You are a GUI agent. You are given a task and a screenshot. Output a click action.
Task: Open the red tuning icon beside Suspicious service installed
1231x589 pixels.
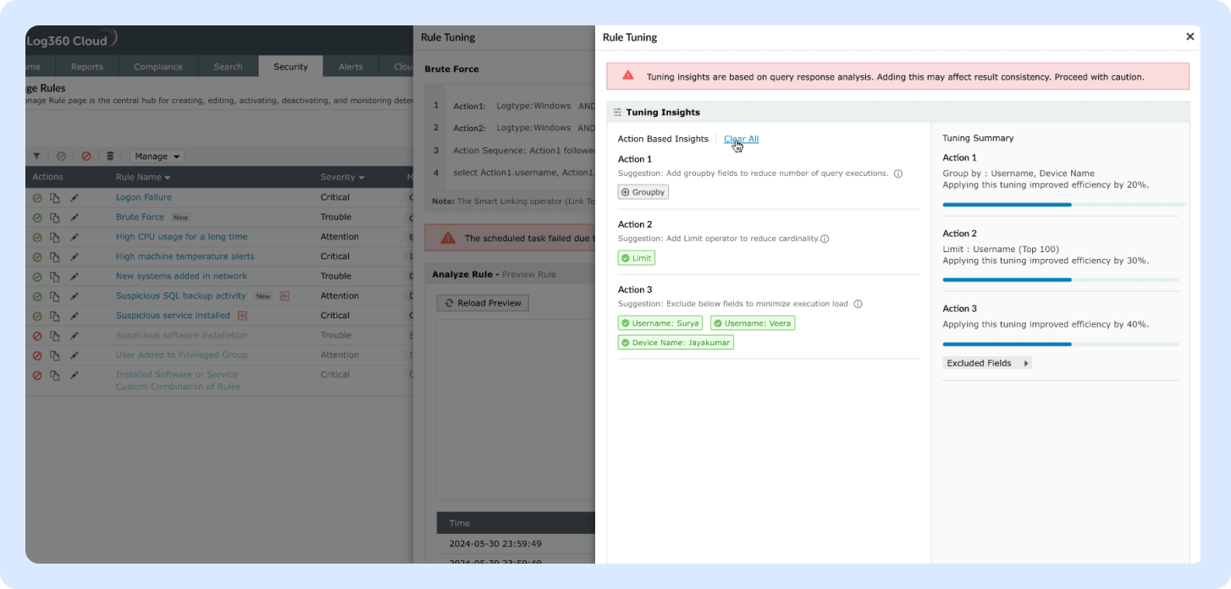(242, 316)
